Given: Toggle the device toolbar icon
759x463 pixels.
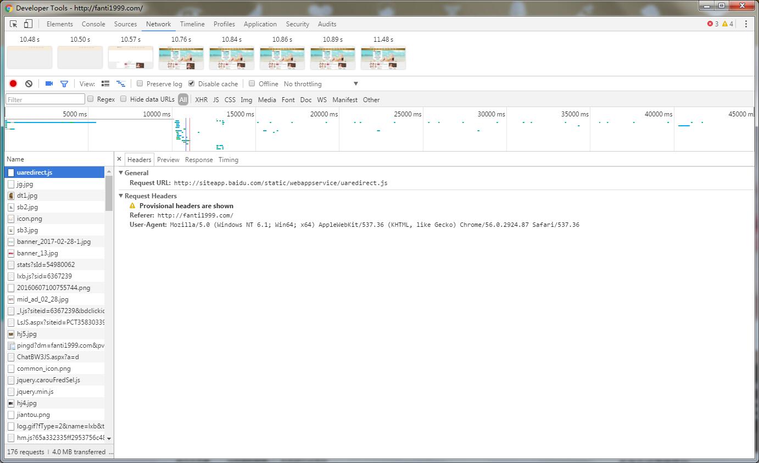Looking at the screenshot, I should (x=28, y=24).
